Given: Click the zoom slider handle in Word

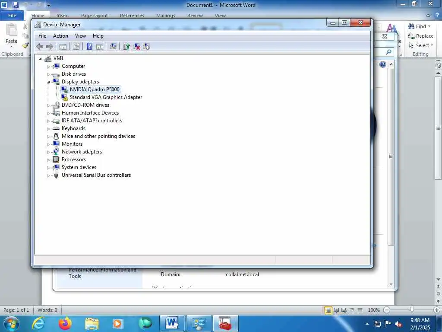Looking at the screenshot, I should (x=412, y=310).
